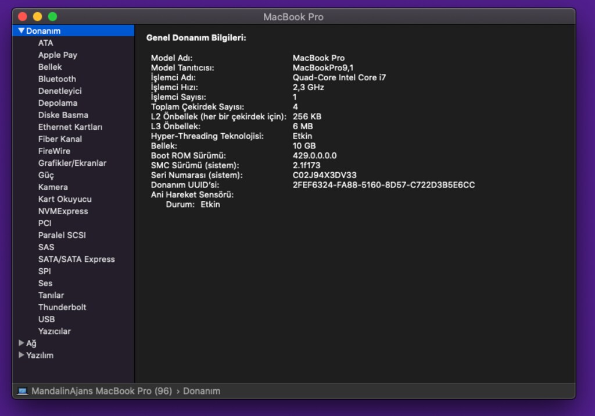Open Thunderbolt in the sidebar
Screen dimensions: 595x416
[x=62, y=307]
